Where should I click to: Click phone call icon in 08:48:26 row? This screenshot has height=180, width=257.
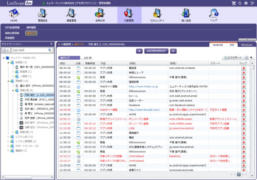pyautogui.click(x=79, y=78)
